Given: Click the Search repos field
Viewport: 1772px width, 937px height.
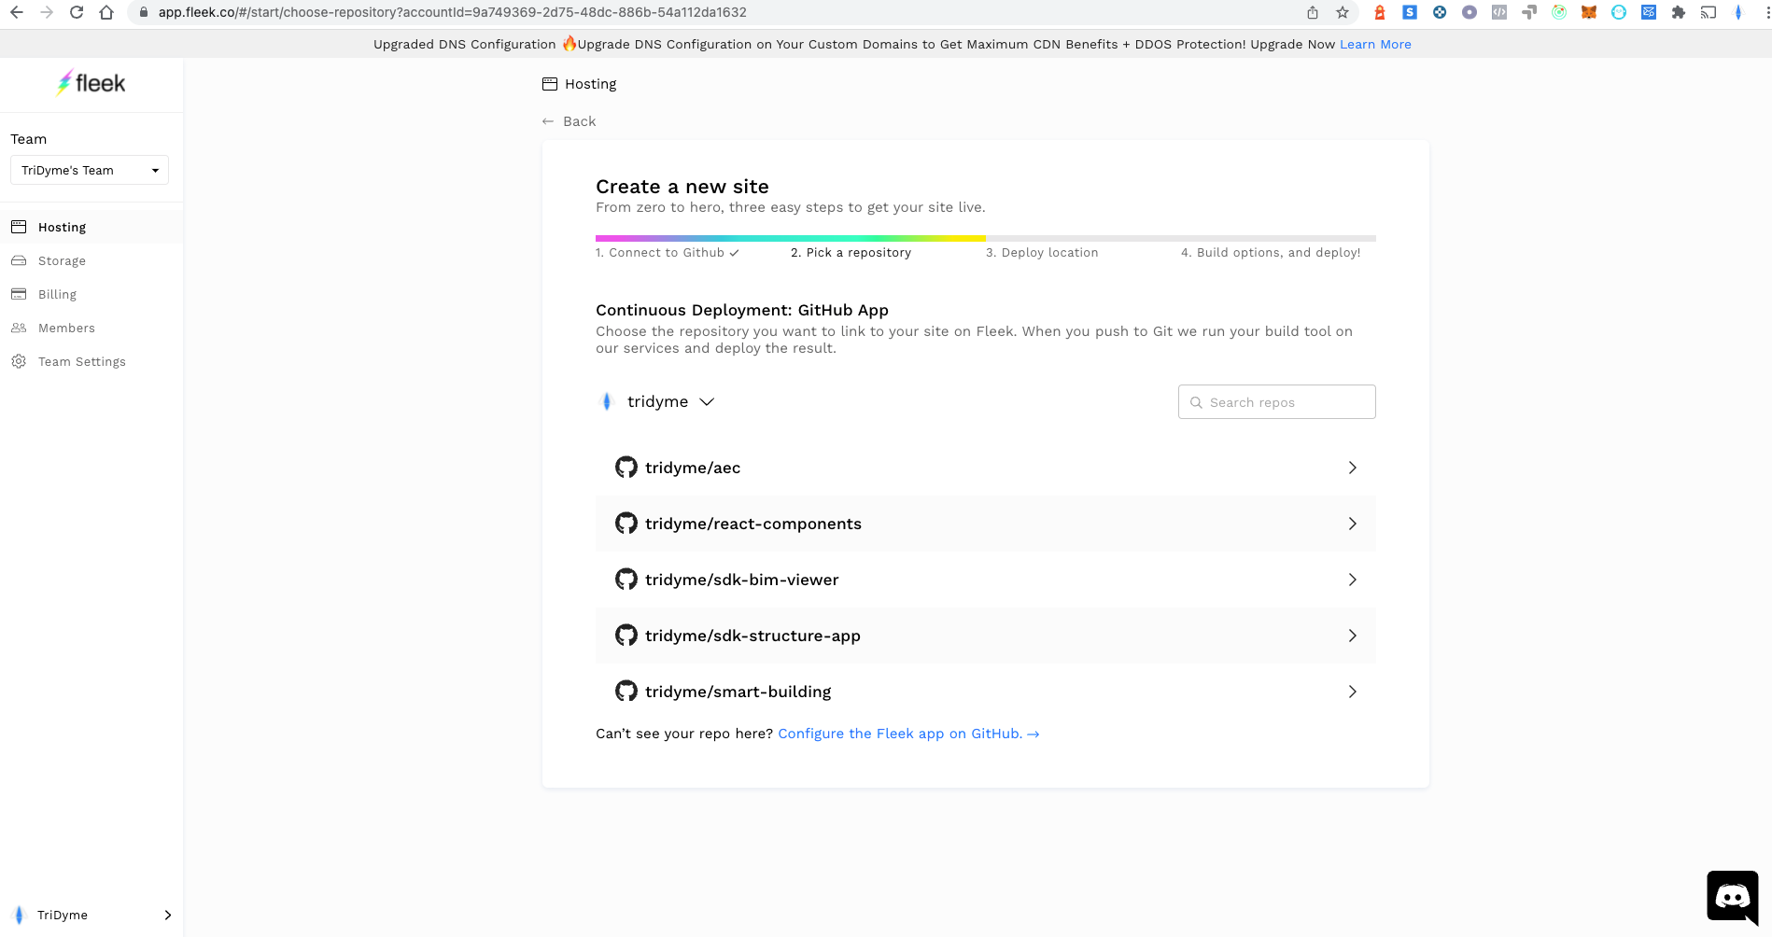Looking at the screenshot, I should coord(1276,402).
